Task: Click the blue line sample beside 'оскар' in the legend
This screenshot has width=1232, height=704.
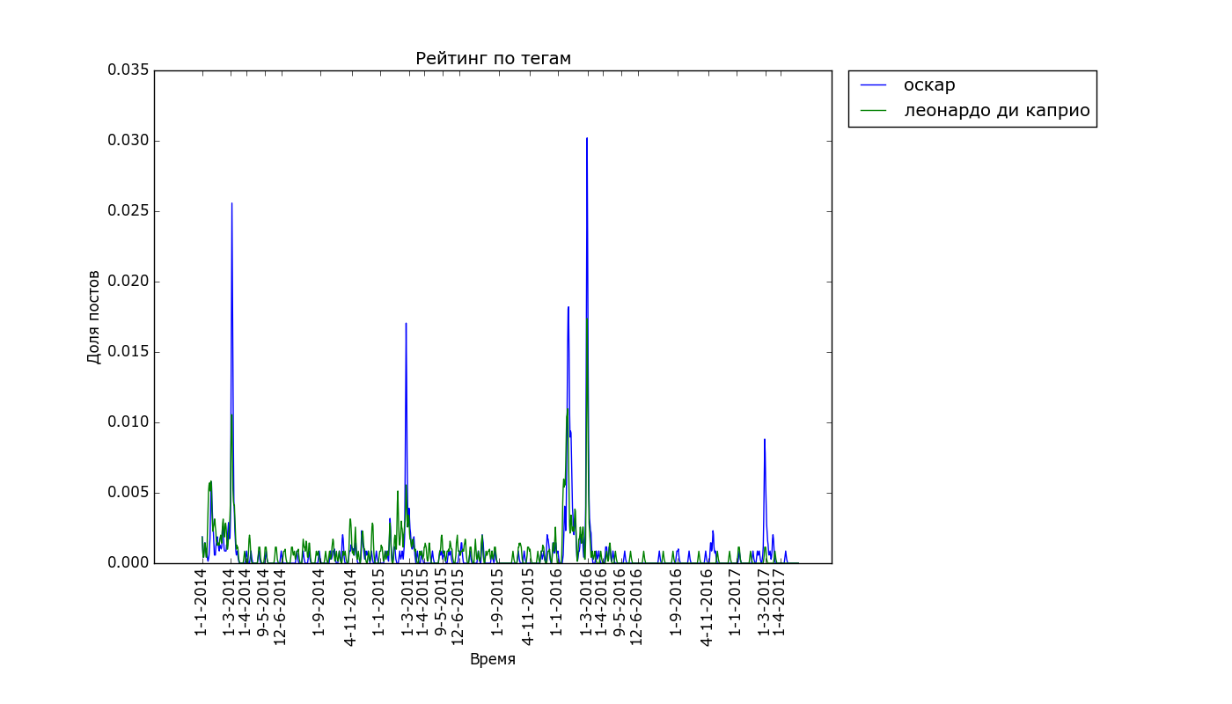Action: [x=873, y=85]
